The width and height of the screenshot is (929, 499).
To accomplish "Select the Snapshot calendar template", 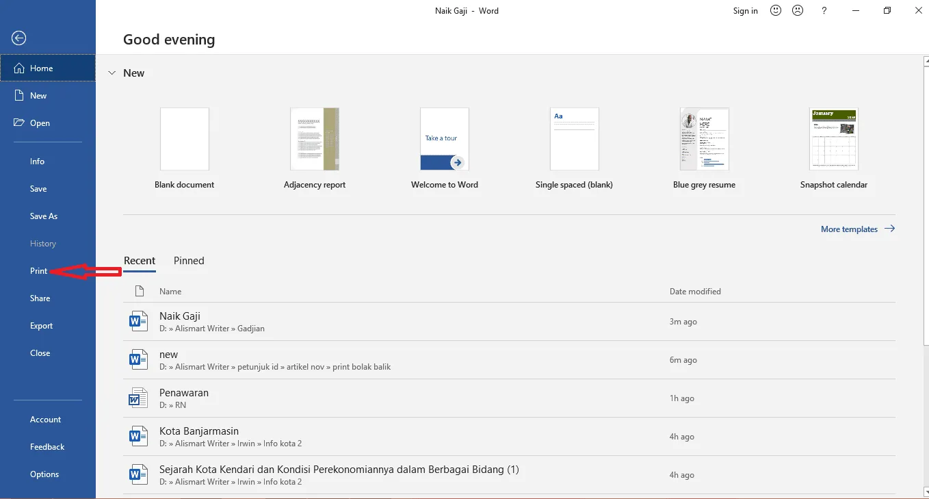I will [834, 149].
